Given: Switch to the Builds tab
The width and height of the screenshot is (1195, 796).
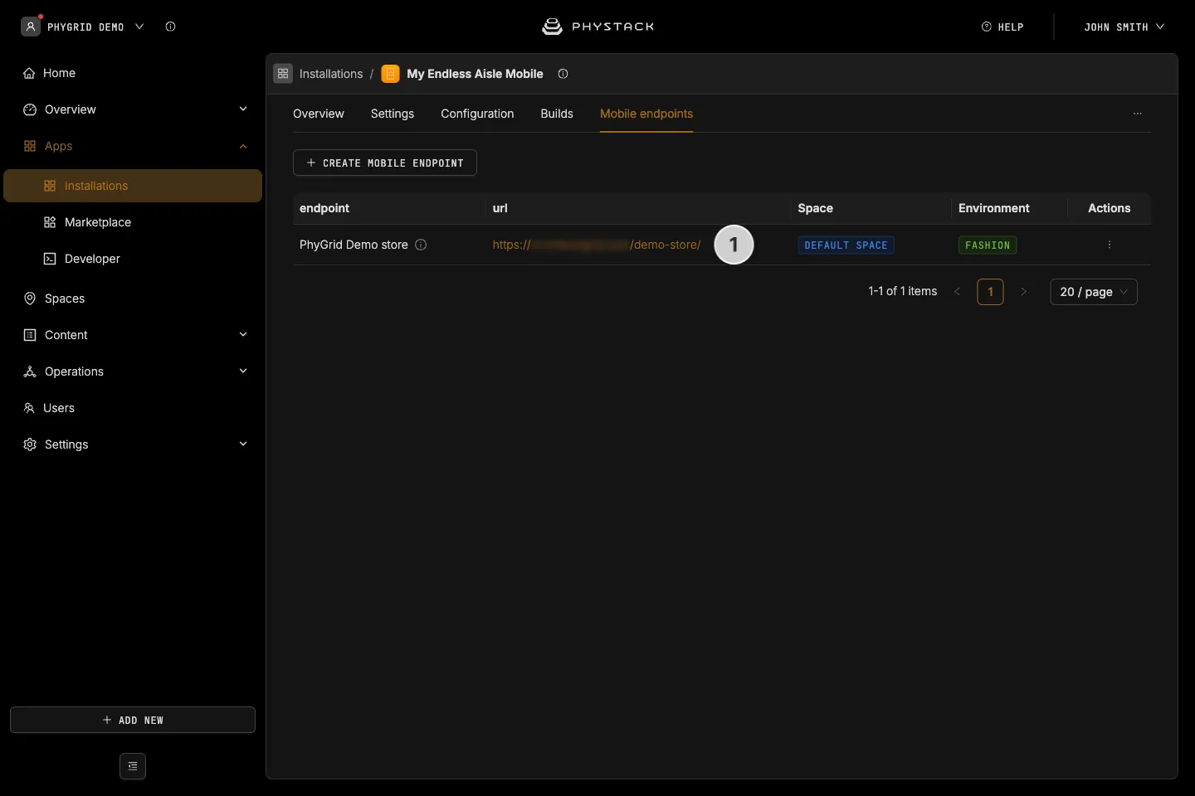Looking at the screenshot, I should coord(557,114).
